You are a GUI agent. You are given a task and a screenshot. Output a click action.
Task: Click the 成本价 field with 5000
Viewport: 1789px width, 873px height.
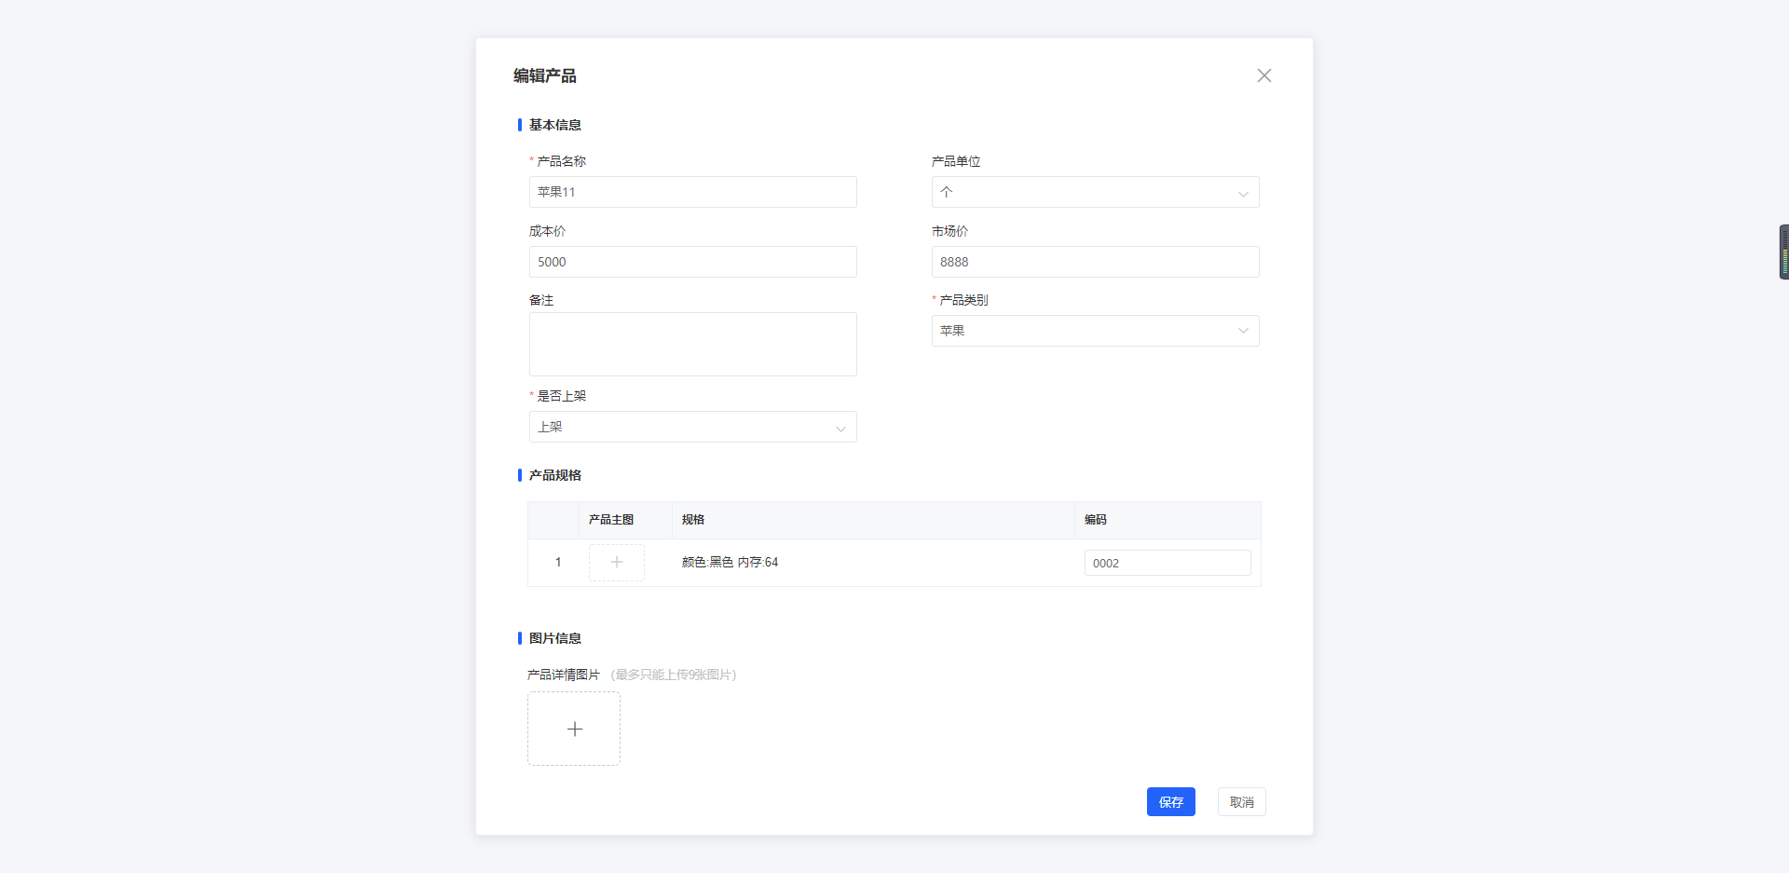[692, 262]
